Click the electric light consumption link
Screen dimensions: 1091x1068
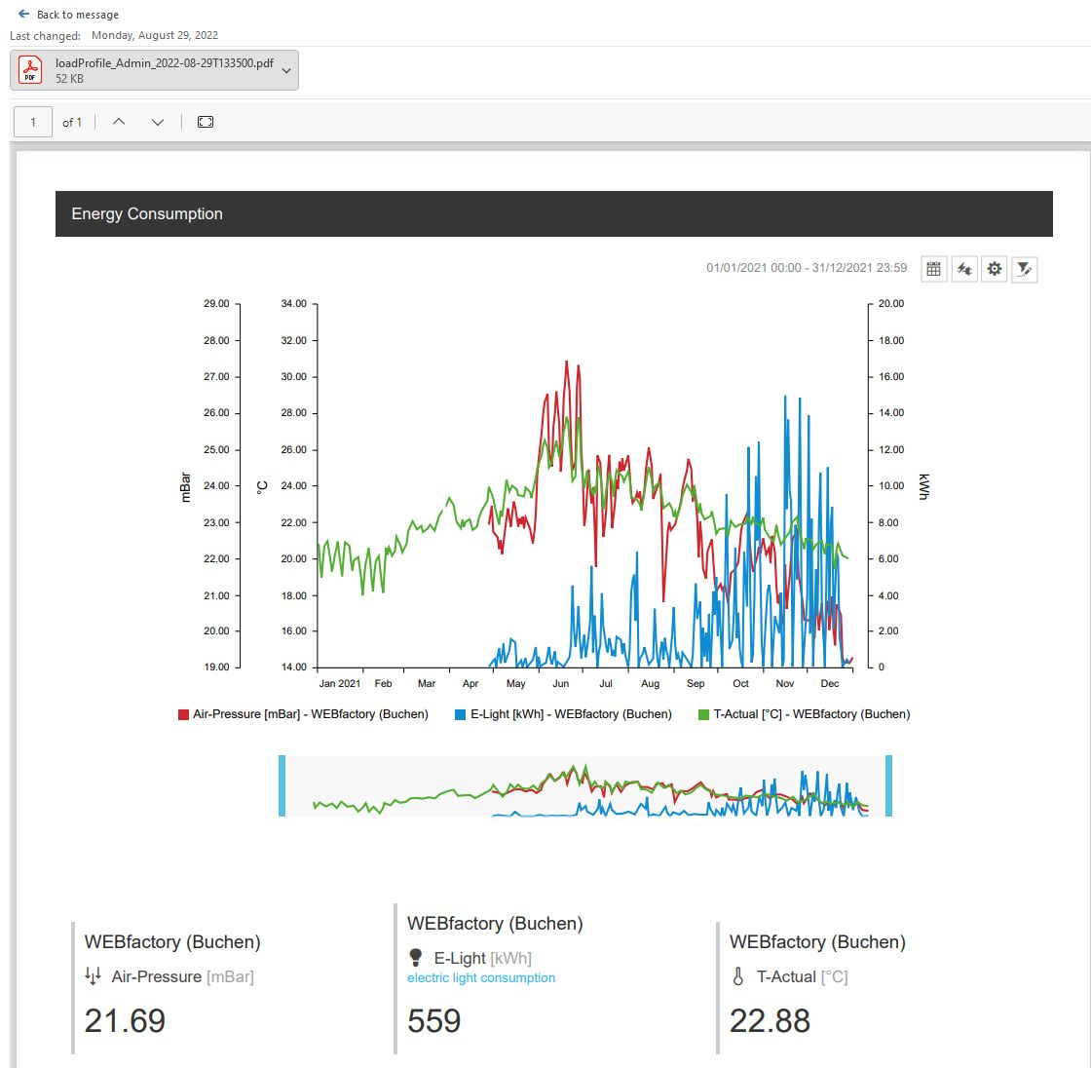481,978
